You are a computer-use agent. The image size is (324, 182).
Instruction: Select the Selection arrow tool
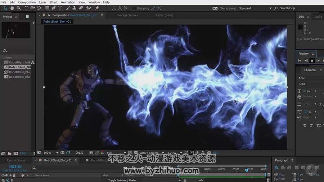pos(5,8)
